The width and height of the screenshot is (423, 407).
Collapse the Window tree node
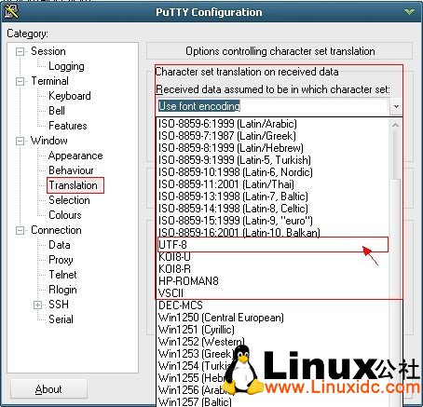click(x=20, y=141)
